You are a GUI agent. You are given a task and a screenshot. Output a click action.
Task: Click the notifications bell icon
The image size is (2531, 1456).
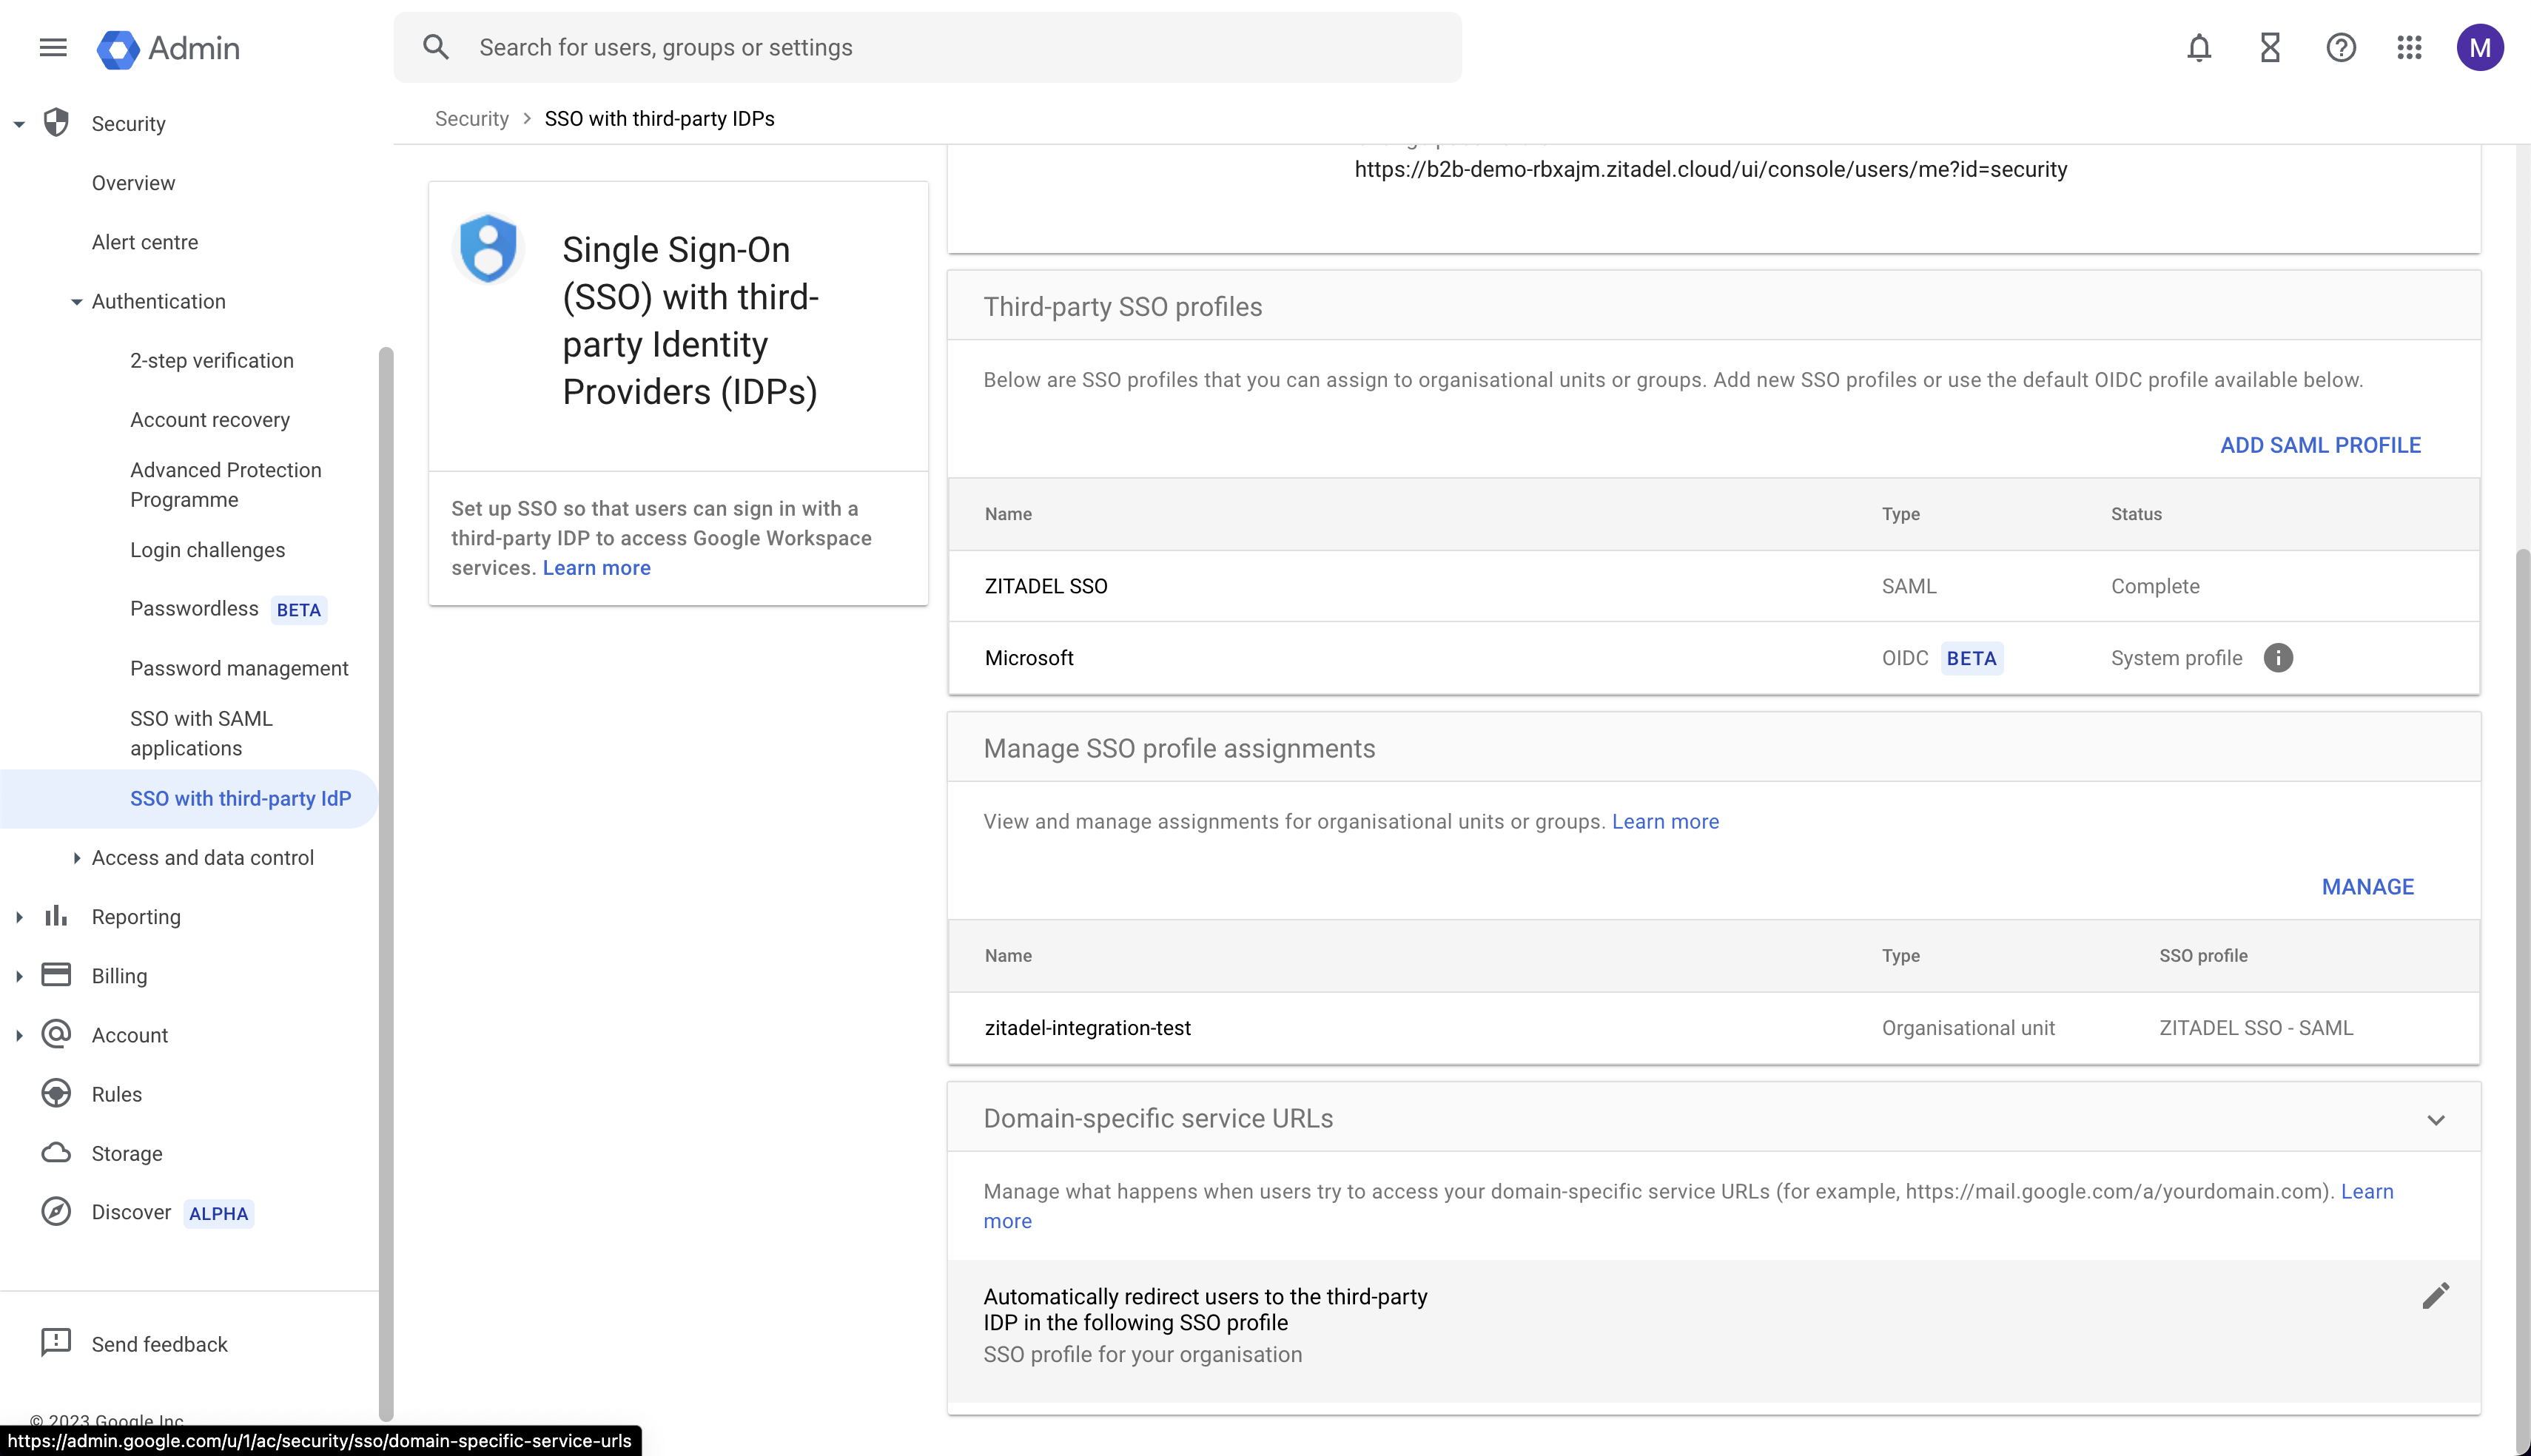[2199, 47]
